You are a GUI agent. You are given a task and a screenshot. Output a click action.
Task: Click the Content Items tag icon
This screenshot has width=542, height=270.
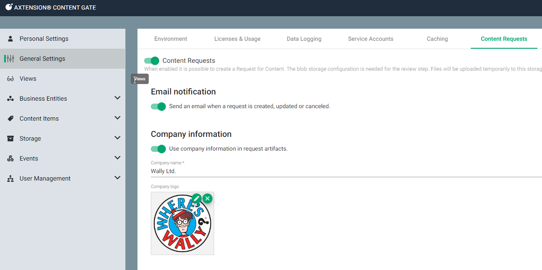point(11,119)
